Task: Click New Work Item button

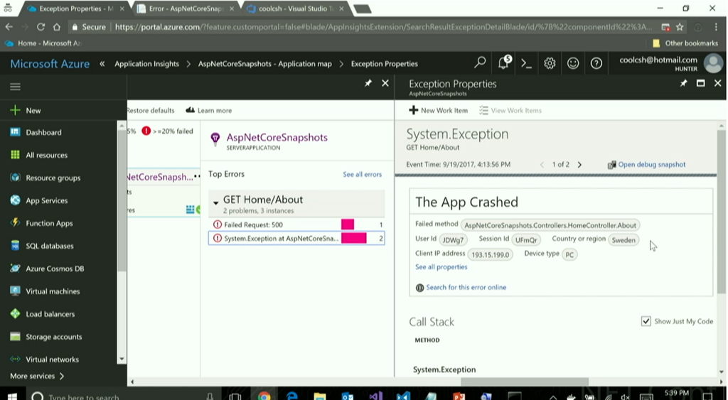Action: [x=438, y=111]
